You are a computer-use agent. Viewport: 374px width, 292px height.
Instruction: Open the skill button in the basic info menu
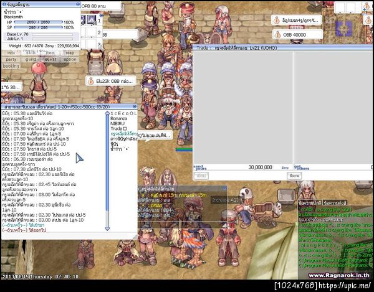[x=31, y=53]
